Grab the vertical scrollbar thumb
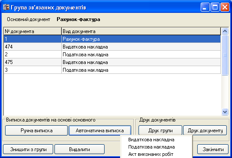The height and width of the screenshot is (158, 232). (225, 55)
